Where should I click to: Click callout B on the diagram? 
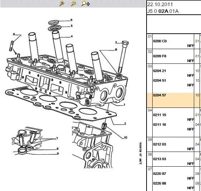click(116, 49)
